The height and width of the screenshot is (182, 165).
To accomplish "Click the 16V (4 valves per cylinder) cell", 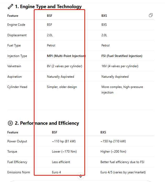I will [x=120, y=66].
